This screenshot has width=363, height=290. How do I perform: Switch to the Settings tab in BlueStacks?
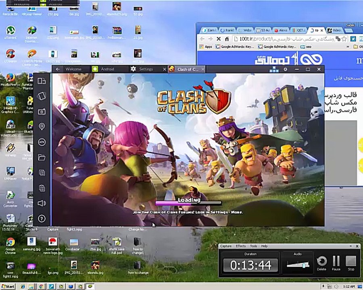coord(146,69)
